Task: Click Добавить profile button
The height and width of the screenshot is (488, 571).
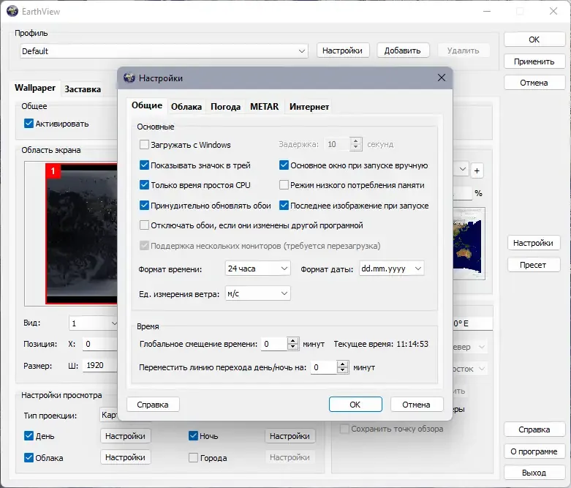Action: coord(402,50)
